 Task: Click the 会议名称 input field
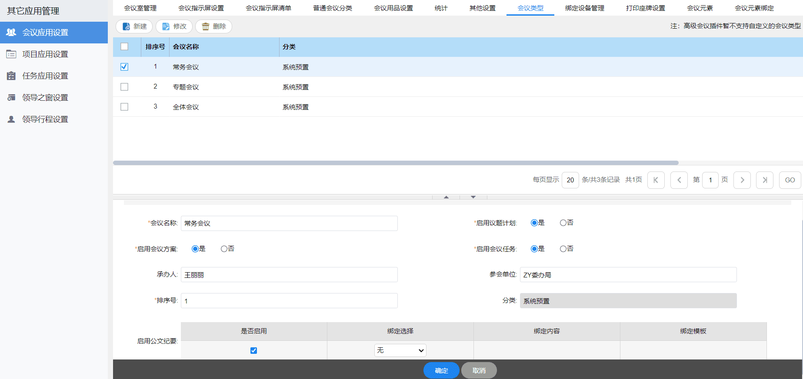[289, 223]
